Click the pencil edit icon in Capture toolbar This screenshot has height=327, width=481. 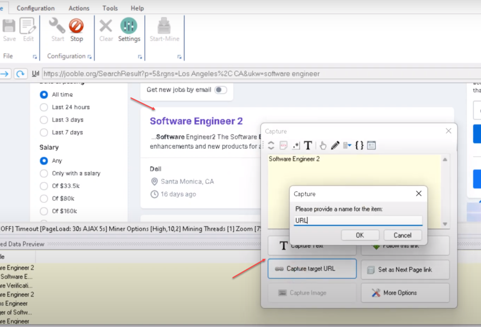tap(335, 145)
